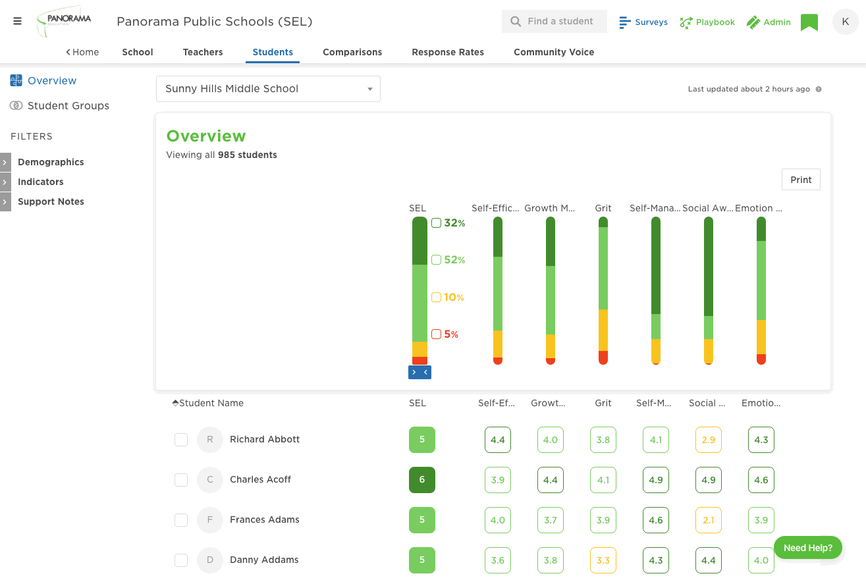Viewport: 866px width, 584px height.
Task: Click the search magnifier icon
Action: [x=516, y=22]
